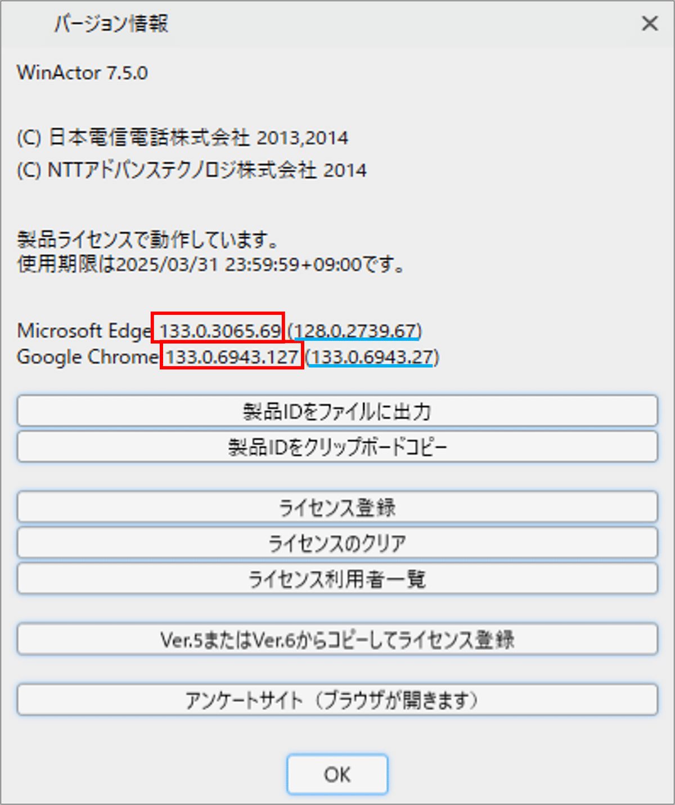
Task: Click the Microsoft Edge label
Action: (82, 332)
